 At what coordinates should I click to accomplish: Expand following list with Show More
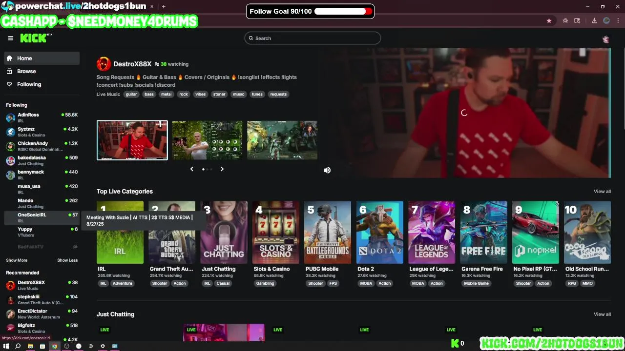17,260
